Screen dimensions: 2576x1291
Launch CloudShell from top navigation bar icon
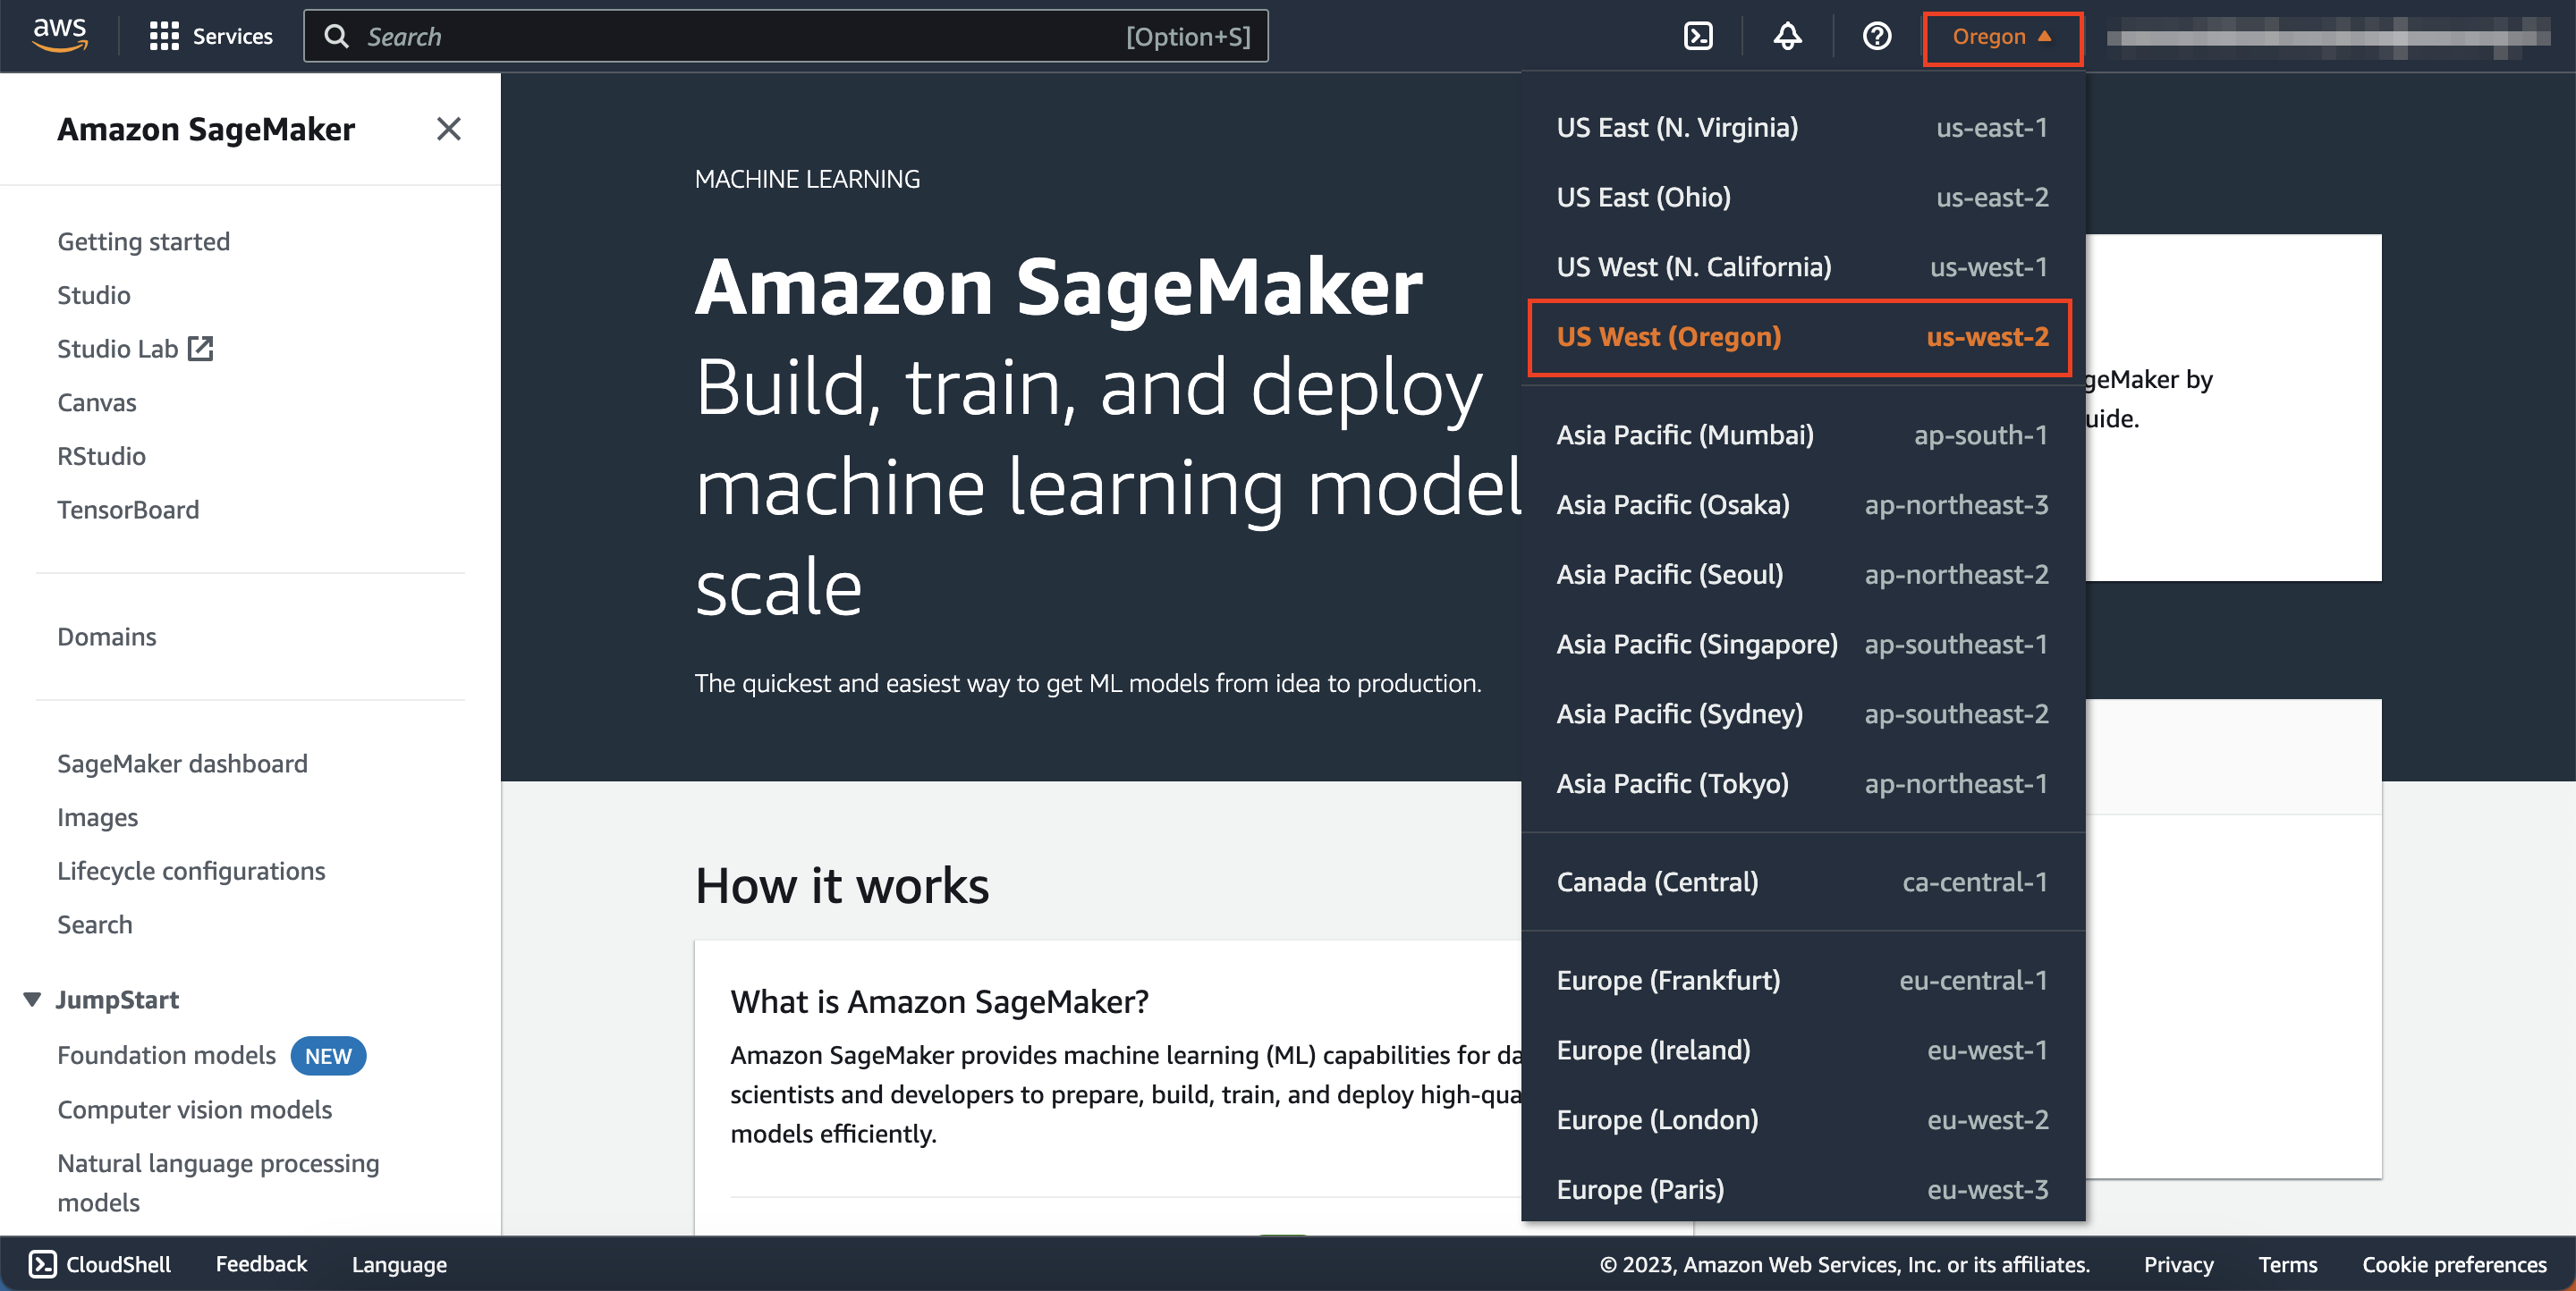[1698, 36]
